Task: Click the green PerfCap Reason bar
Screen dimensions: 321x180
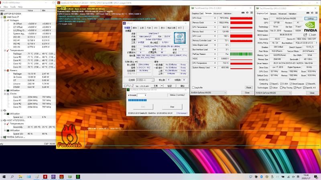Action: pos(241,54)
